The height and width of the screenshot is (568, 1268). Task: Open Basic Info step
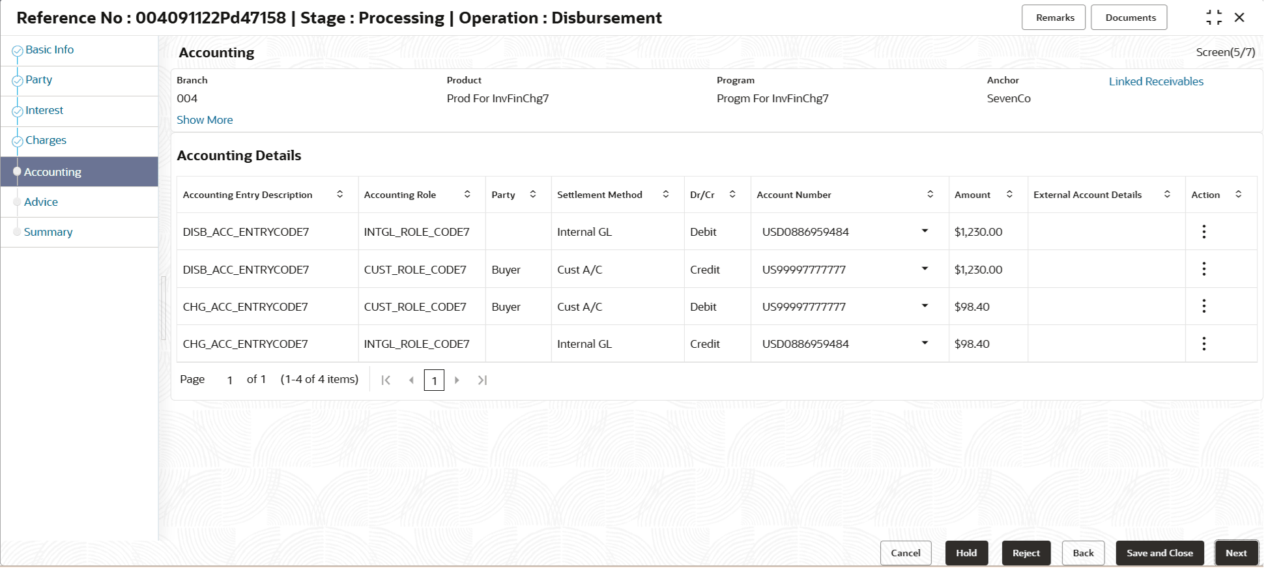50,50
